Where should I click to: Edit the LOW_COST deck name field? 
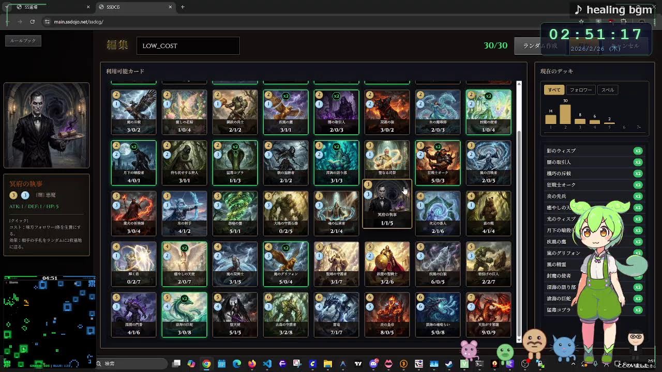tap(188, 45)
